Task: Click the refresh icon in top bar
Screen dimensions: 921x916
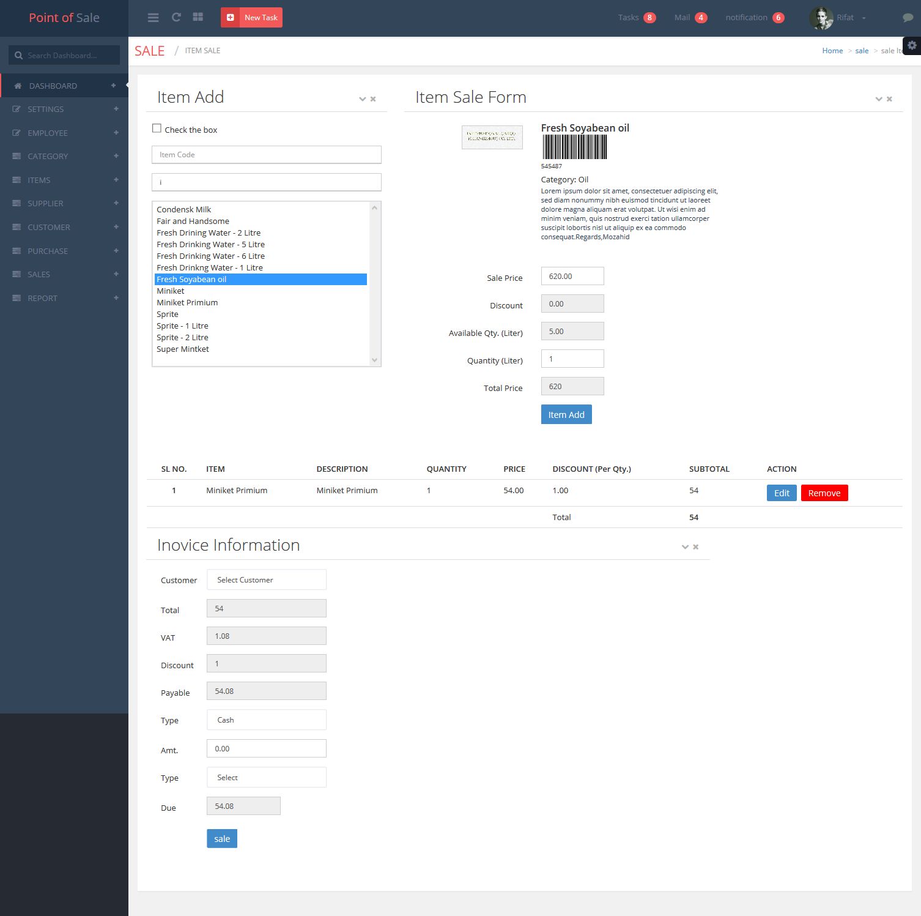Action: pyautogui.click(x=176, y=18)
